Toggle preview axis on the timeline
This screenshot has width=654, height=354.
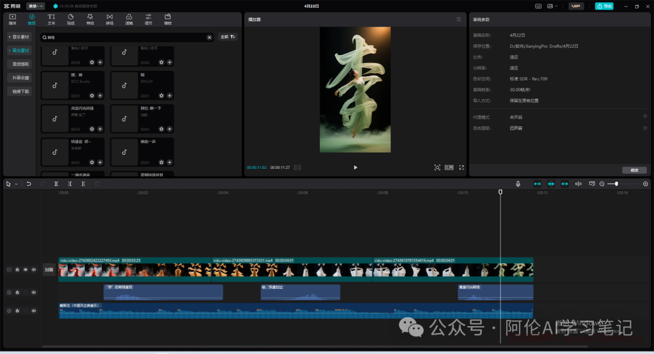(578, 184)
